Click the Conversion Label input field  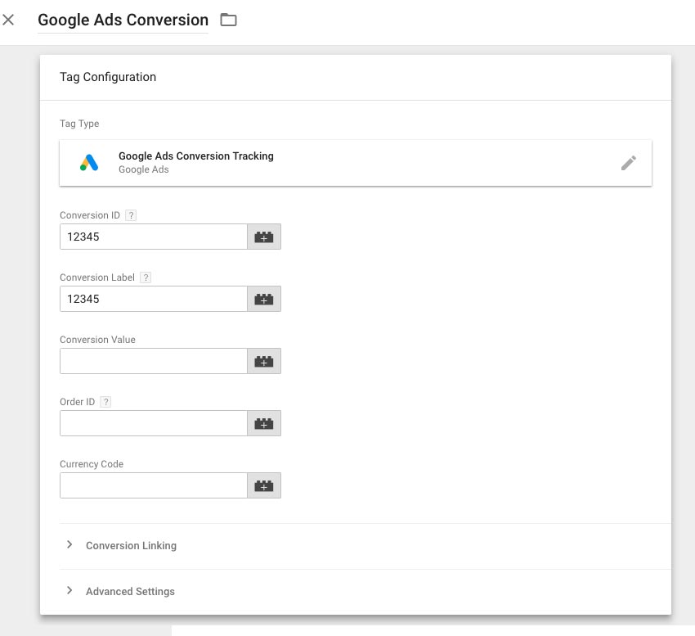154,299
